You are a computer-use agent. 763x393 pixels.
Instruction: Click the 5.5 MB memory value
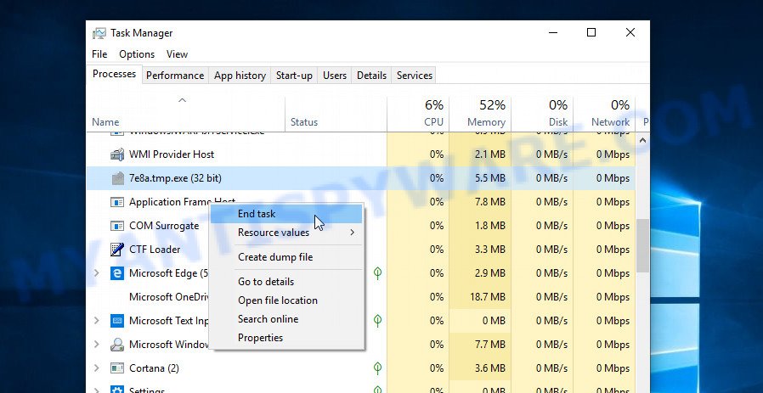pos(490,178)
